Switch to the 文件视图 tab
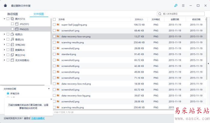Screen dimensions: 210x123 tap(39, 14)
